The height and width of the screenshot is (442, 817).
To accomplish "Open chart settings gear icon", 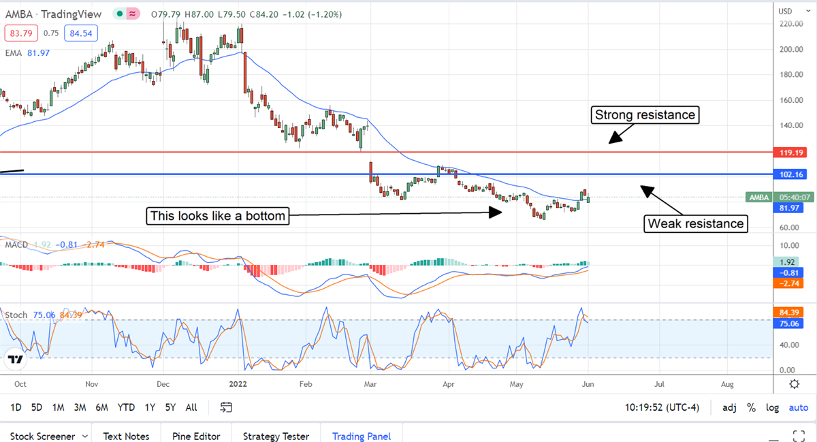I will click(x=794, y=384).
